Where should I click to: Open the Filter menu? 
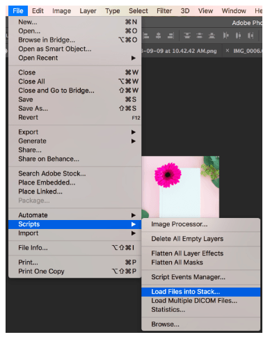[164, 11]
